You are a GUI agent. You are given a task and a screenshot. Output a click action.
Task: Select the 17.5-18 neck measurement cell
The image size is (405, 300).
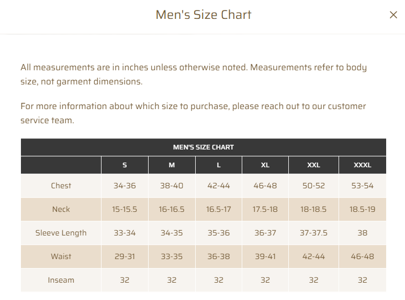(265, 209)
